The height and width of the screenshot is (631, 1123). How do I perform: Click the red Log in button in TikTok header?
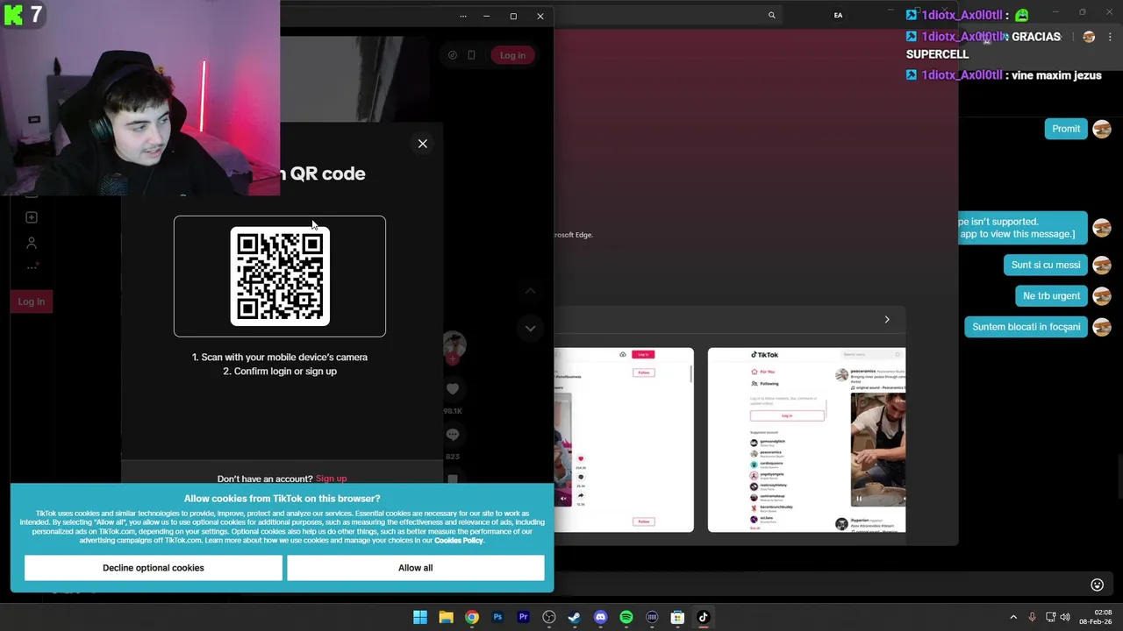pyautogui.click(x=512, y=55)
